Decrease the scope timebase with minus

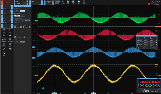click(x=15, y=3)
